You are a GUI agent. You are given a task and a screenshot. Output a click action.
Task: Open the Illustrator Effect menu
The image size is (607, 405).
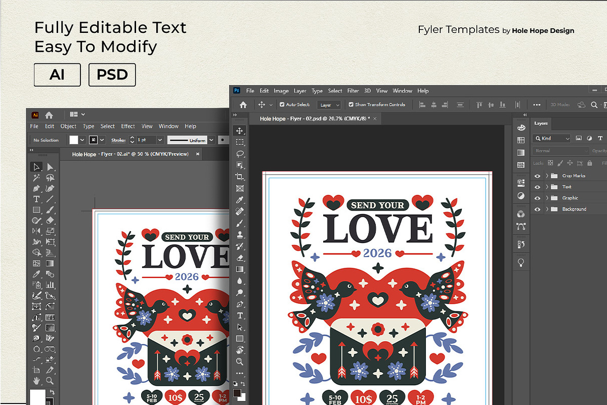(128, 127)
